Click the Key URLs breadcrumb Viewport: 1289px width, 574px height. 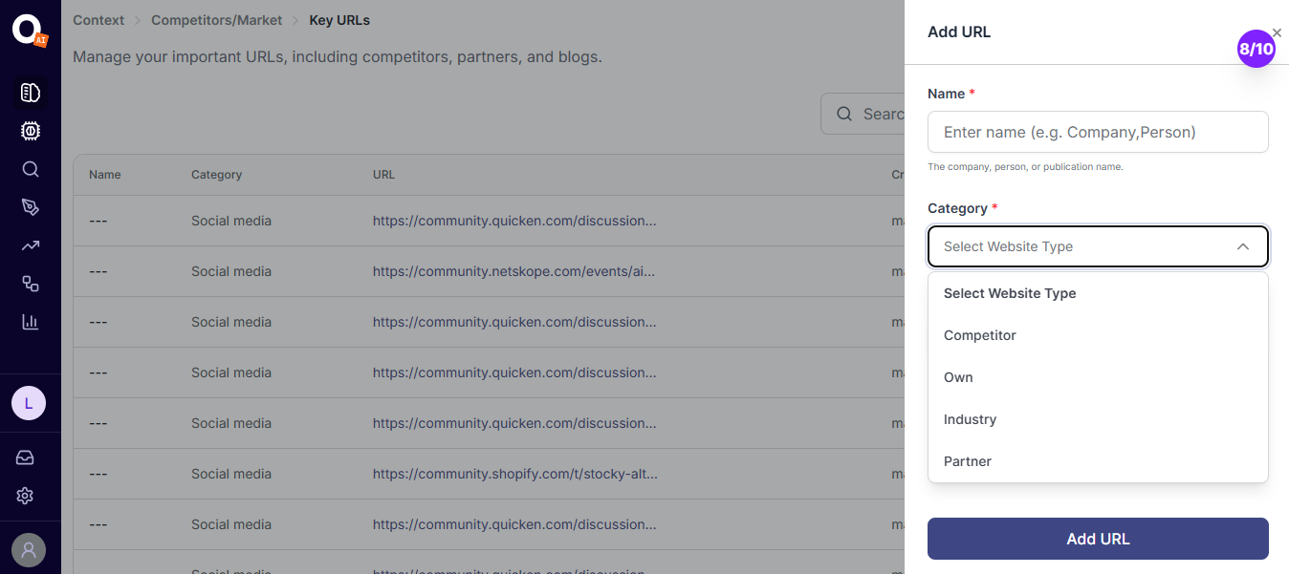click(339, 20)
